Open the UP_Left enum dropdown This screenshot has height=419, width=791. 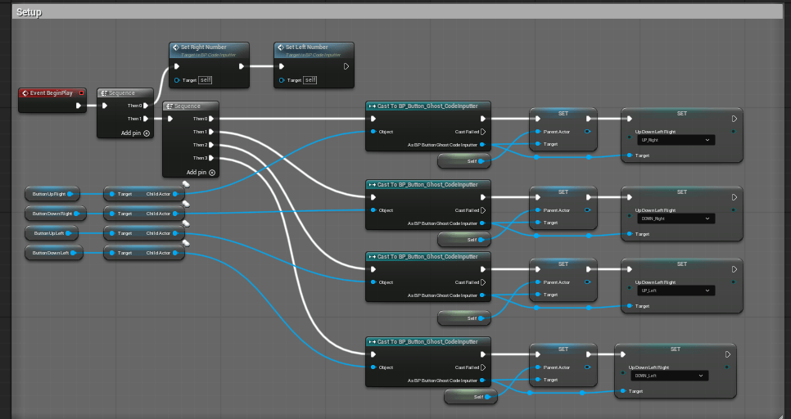pyautogui.click(x=675, y=291)
